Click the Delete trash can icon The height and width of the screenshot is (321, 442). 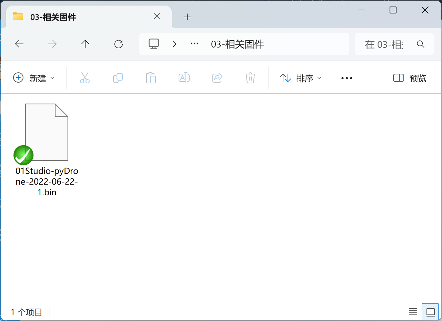(x=250, y=78)
